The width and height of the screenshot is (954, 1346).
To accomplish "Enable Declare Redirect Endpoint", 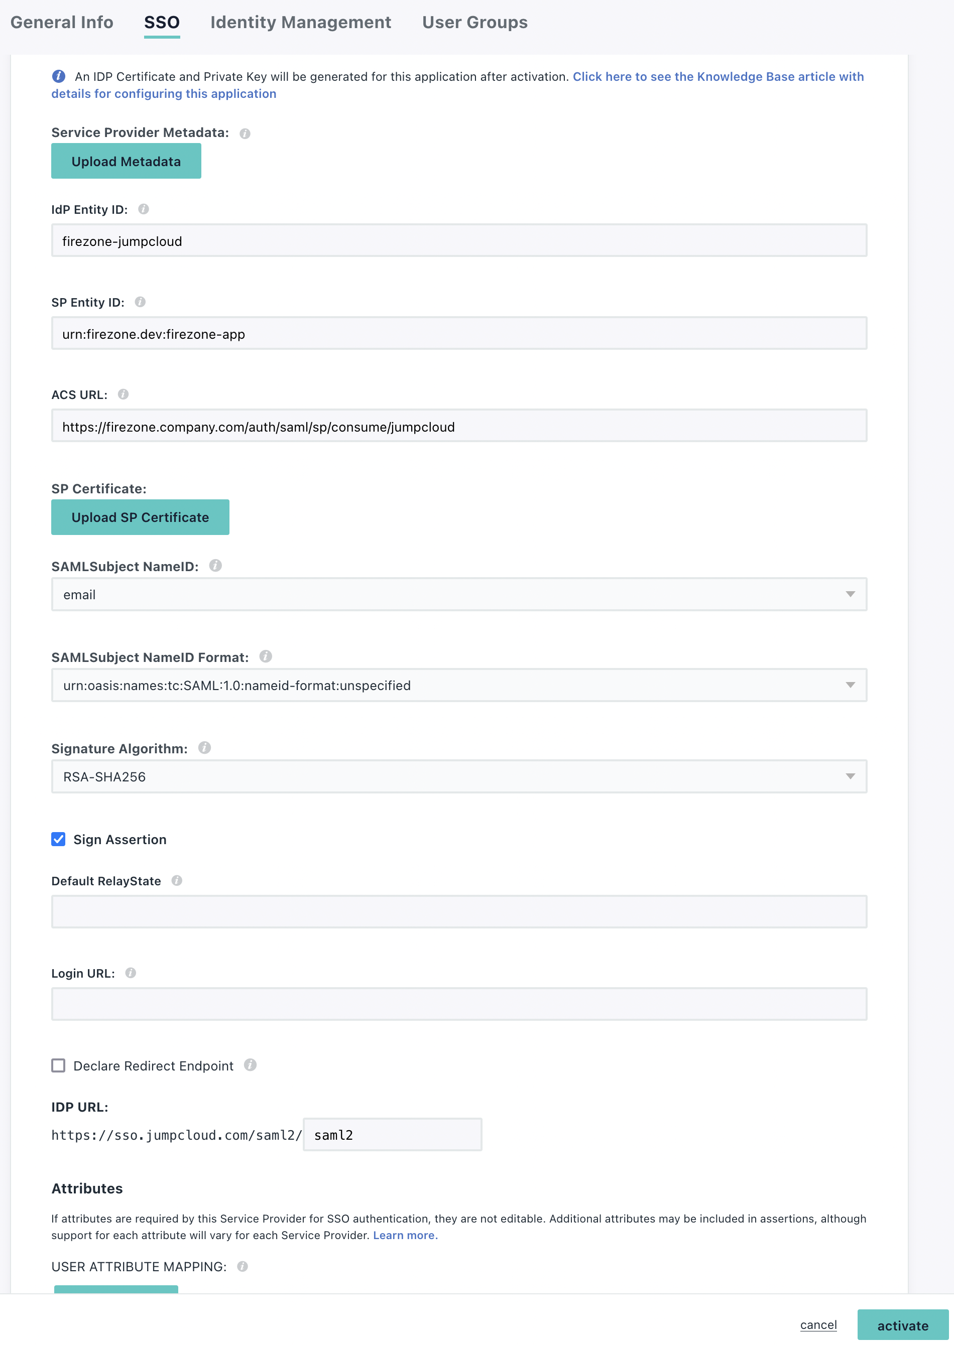I will (58, 1065).
